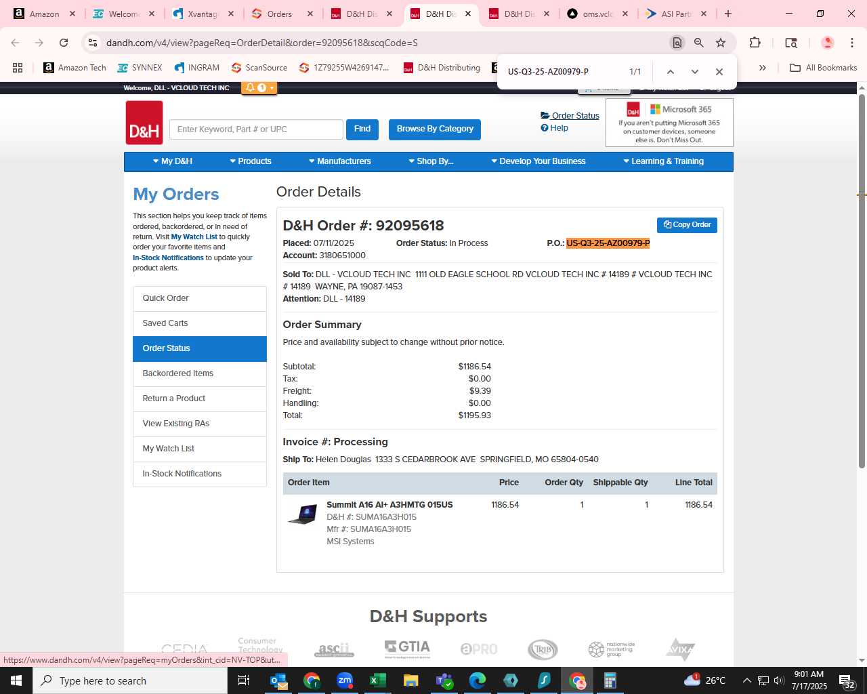Expand Learning & Training menu
This screenshot has height=694, width=867.
coord(663,161)
